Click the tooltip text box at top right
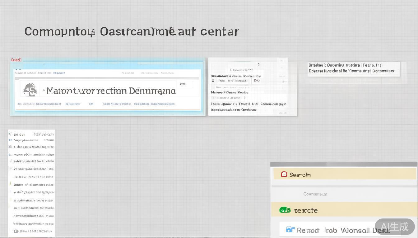Image resolution: width=418 pixels, height=238 pixels. [353, 68]
